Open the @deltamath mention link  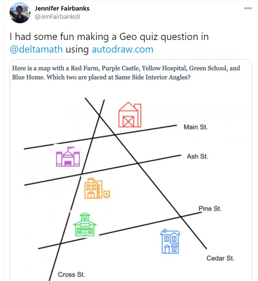[36, 49]
